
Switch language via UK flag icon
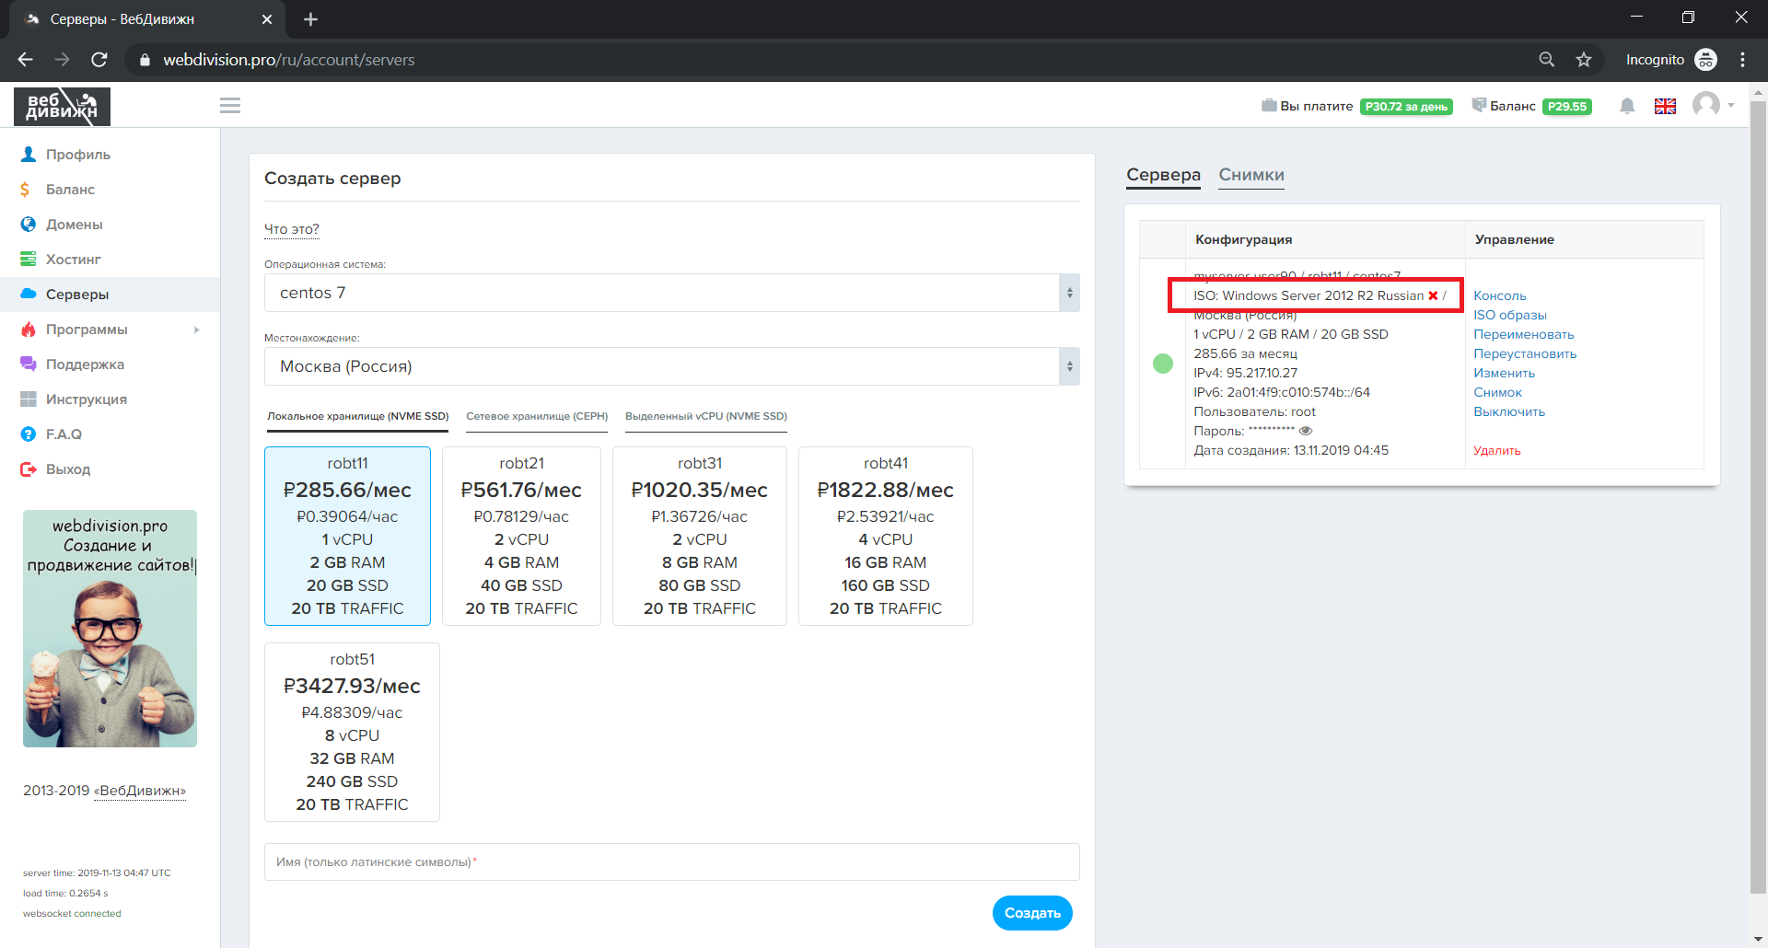point(1665,106)
